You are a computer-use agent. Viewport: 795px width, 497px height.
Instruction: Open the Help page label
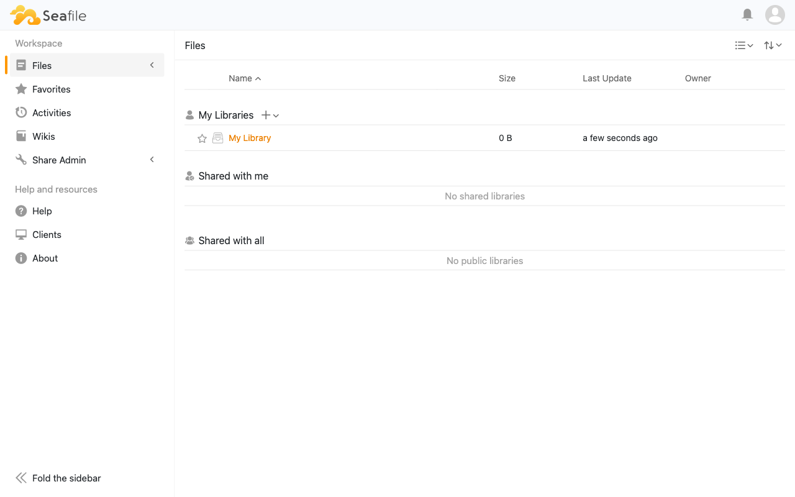click(42, 211)
